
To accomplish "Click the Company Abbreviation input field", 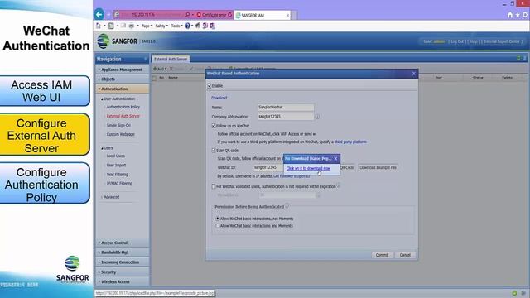I will pos(286,117).
